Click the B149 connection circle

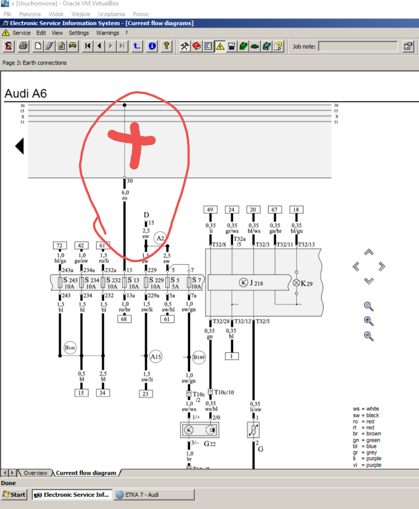(x=199, y=357)
